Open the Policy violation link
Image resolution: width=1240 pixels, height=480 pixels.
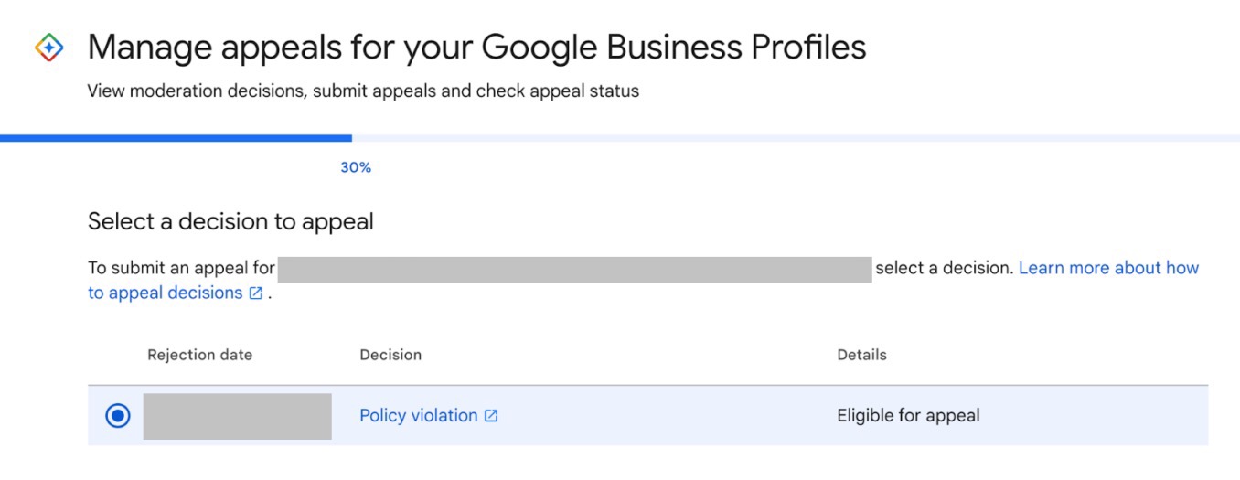tap(418, 416)
